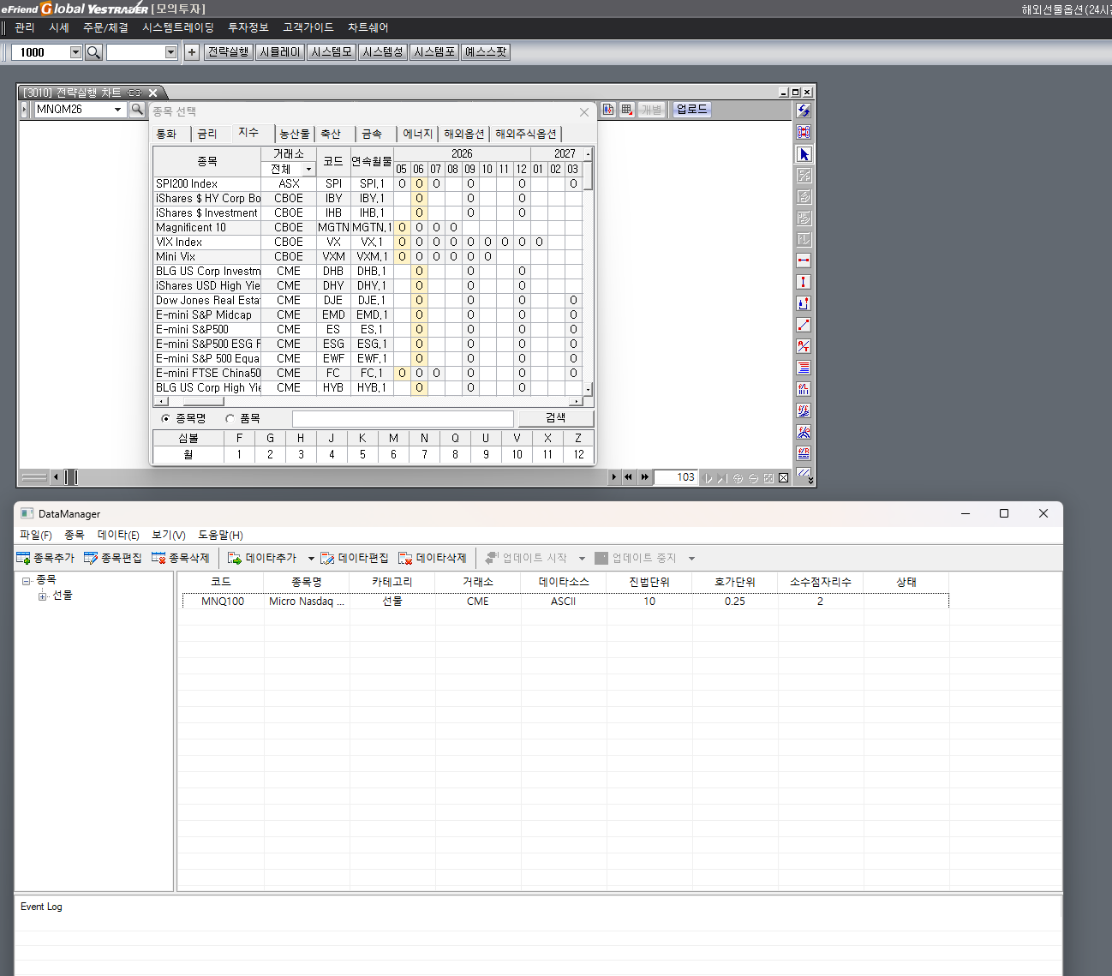
Task: Click the 검색 search button
Action: pos(555,418)
